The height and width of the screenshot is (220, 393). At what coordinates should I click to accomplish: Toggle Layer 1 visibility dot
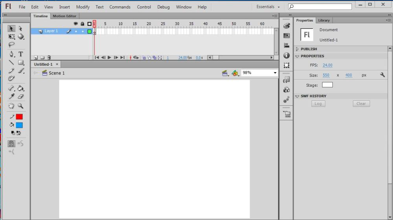click(76, 31)
